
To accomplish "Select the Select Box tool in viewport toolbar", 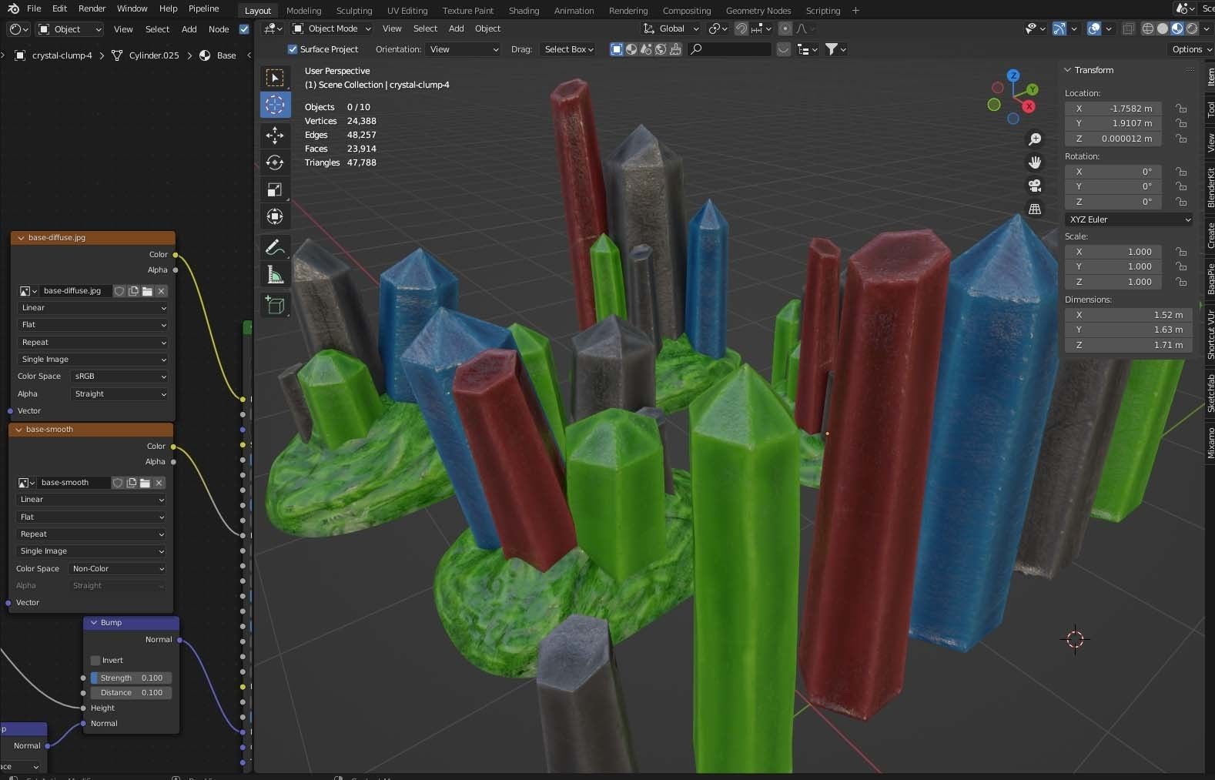I will coord(275,78).
